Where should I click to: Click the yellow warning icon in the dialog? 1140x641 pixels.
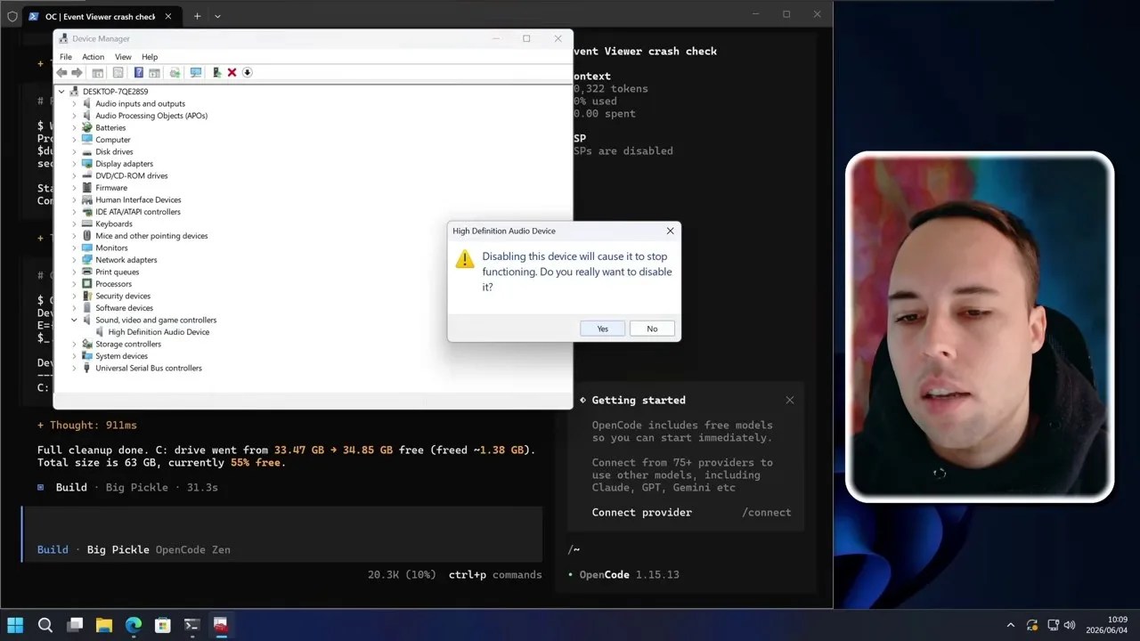[465, 259]
